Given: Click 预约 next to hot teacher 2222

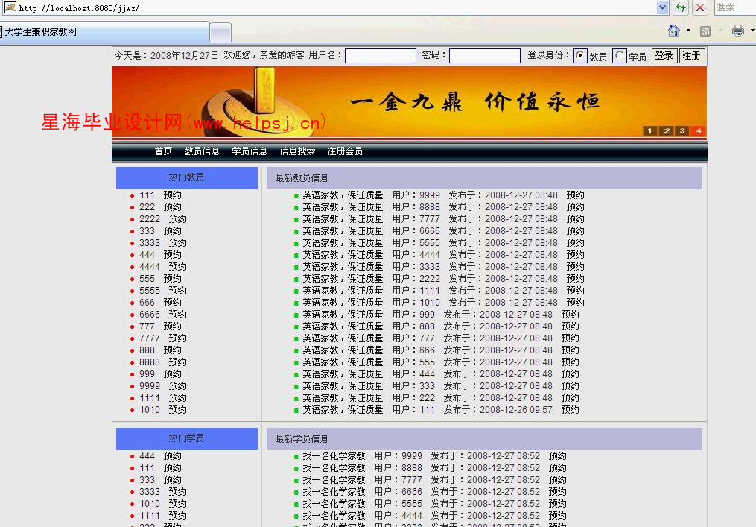Looking at the screenshot, I should coord(177,218).
